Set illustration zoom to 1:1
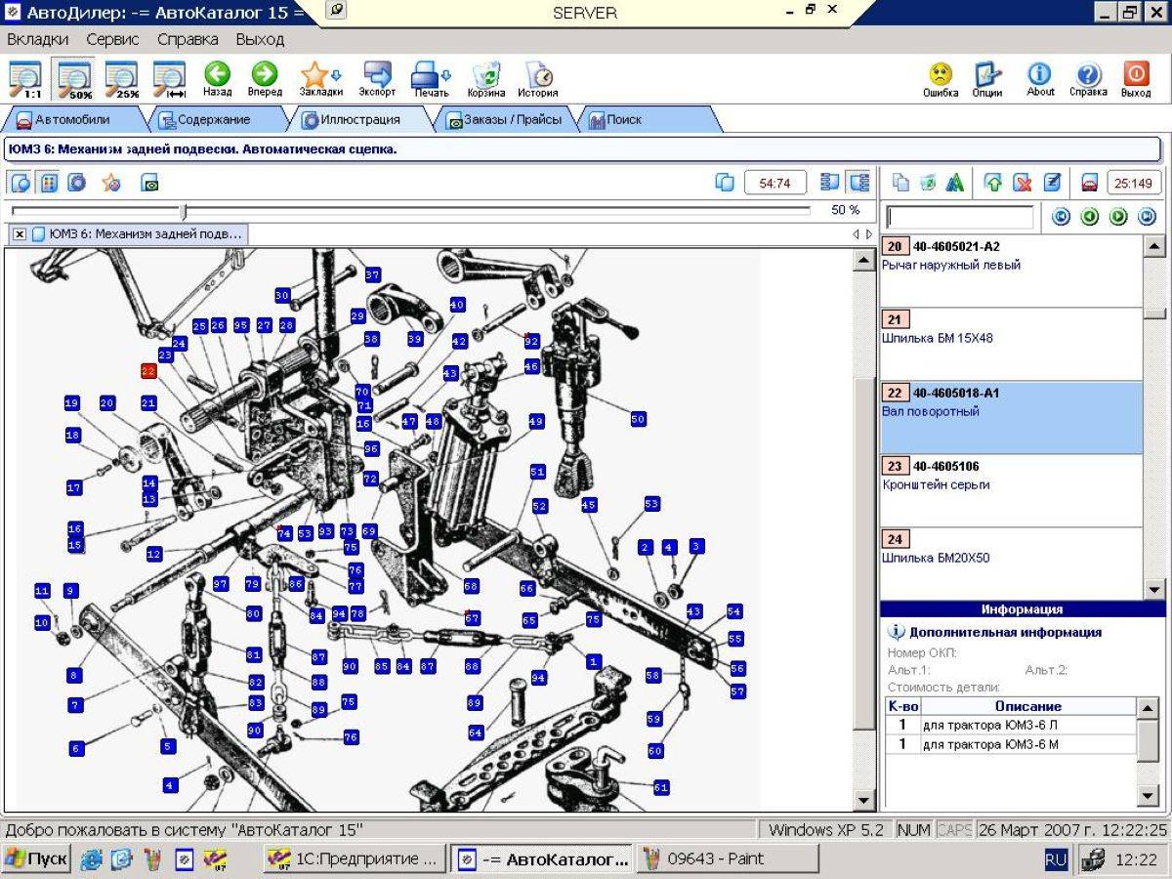 26,80
